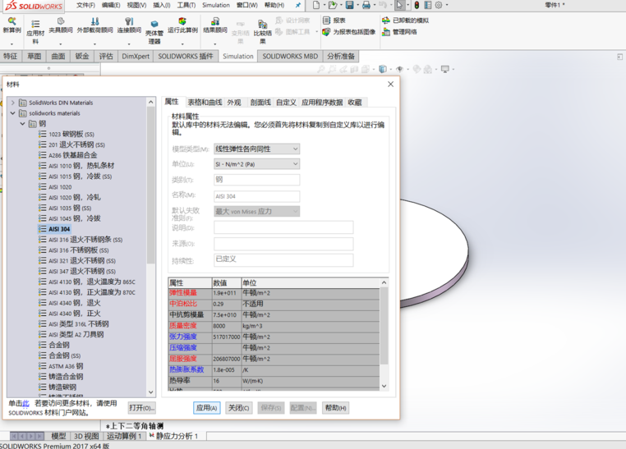This screenshot has width=626, height=449.
Task: Click the 弹性模量 value cell 1.9e+011
Action: pos(227,293)
